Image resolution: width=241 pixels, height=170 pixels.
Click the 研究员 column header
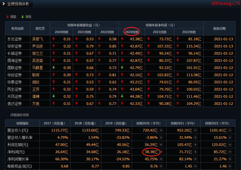[40, 28]
